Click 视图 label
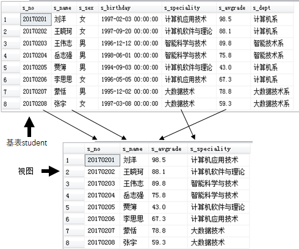 pos(26,171)
